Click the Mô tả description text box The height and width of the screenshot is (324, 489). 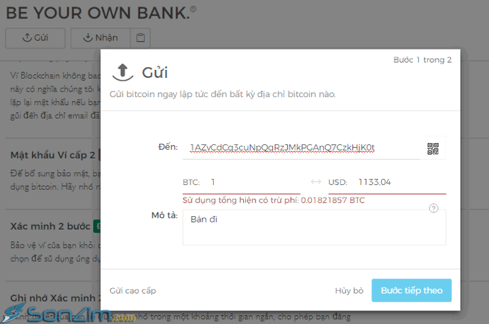tap(314, 227)
